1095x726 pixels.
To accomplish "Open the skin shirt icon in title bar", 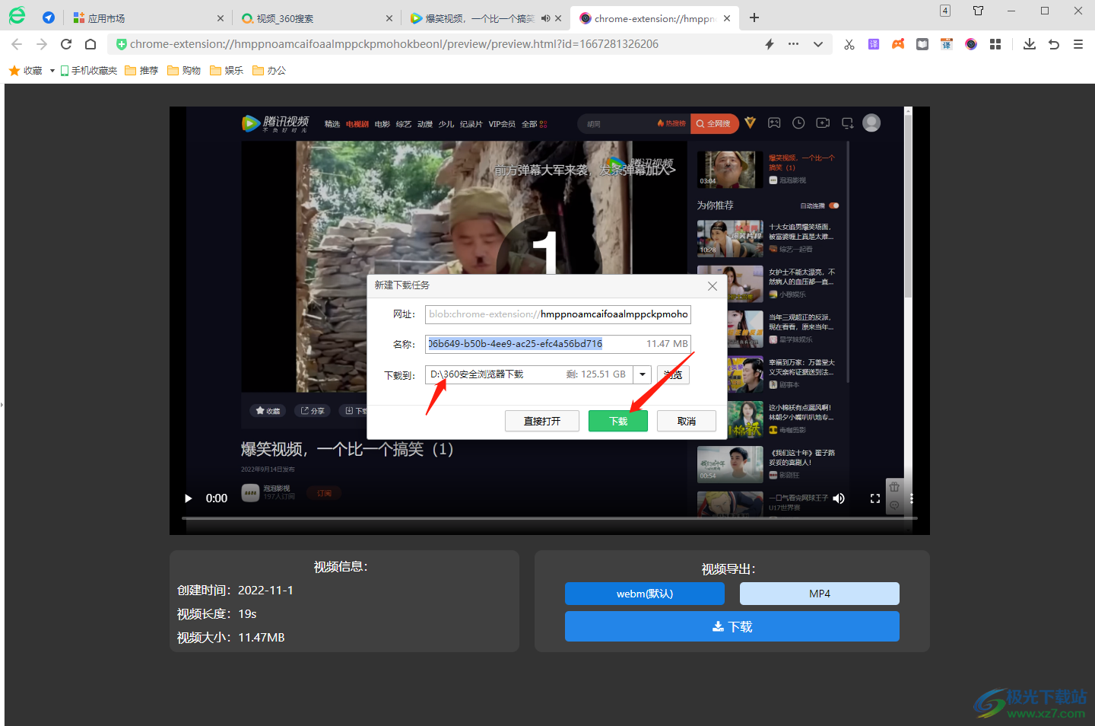I will [979, 11].
